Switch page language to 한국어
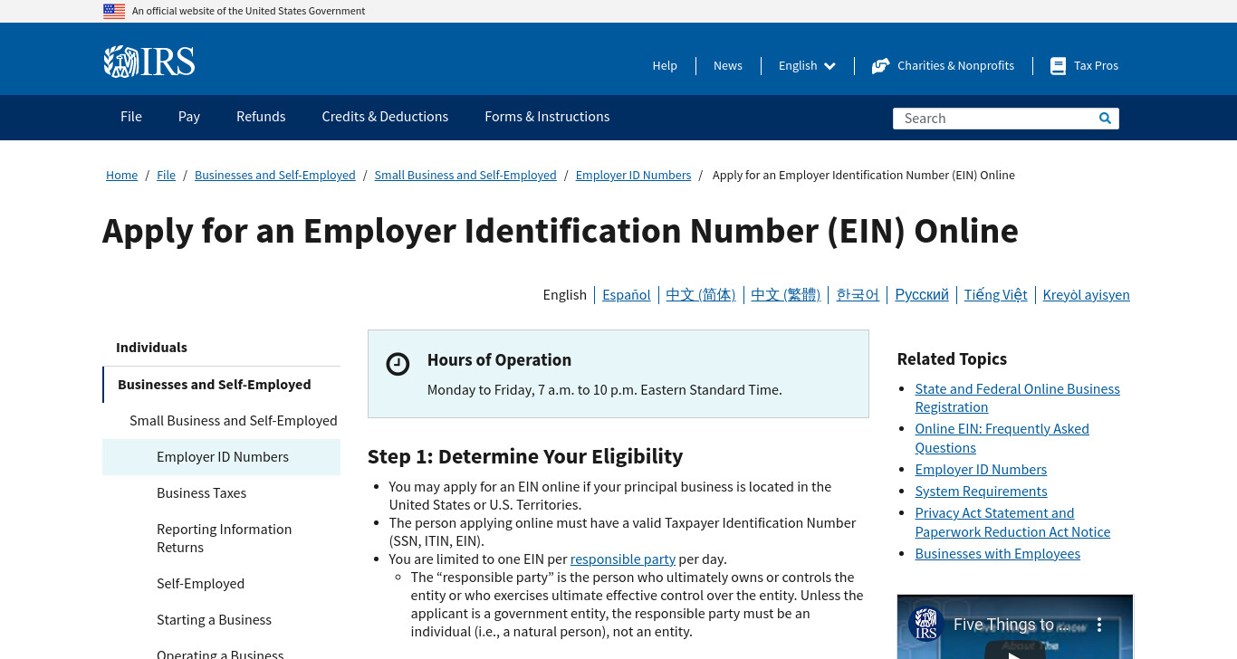Screen dimensions: 1237x659 point(858,294)
